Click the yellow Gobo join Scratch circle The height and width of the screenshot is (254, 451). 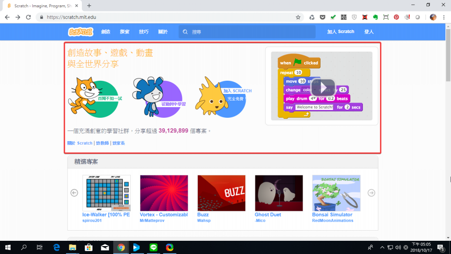pyautogui.click(x=223, y=97)
